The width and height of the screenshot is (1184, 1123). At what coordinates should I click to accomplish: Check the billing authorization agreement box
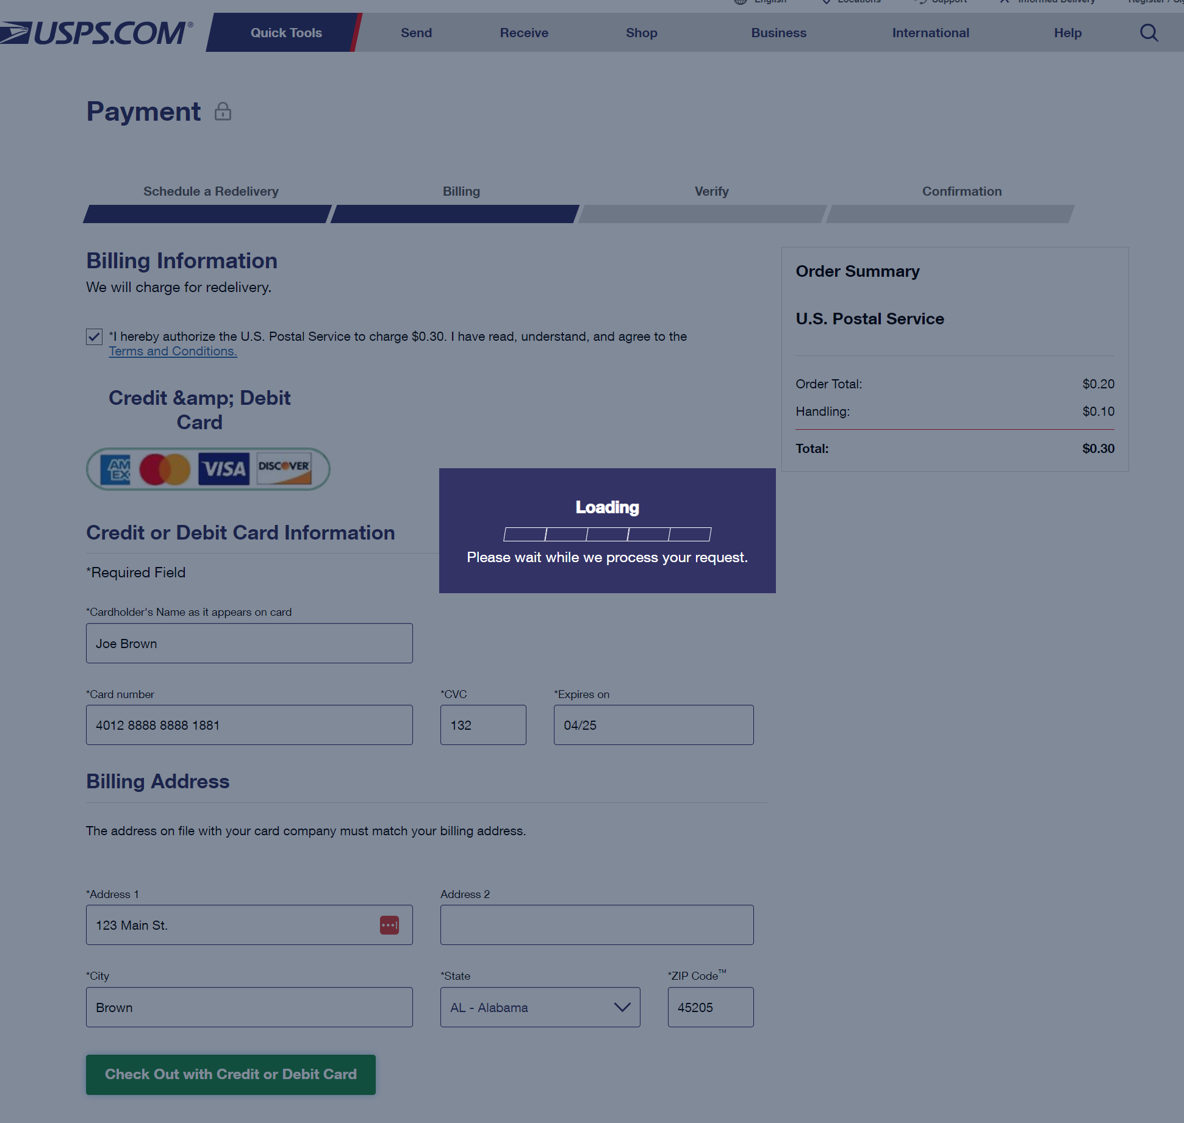coord(95,336)
